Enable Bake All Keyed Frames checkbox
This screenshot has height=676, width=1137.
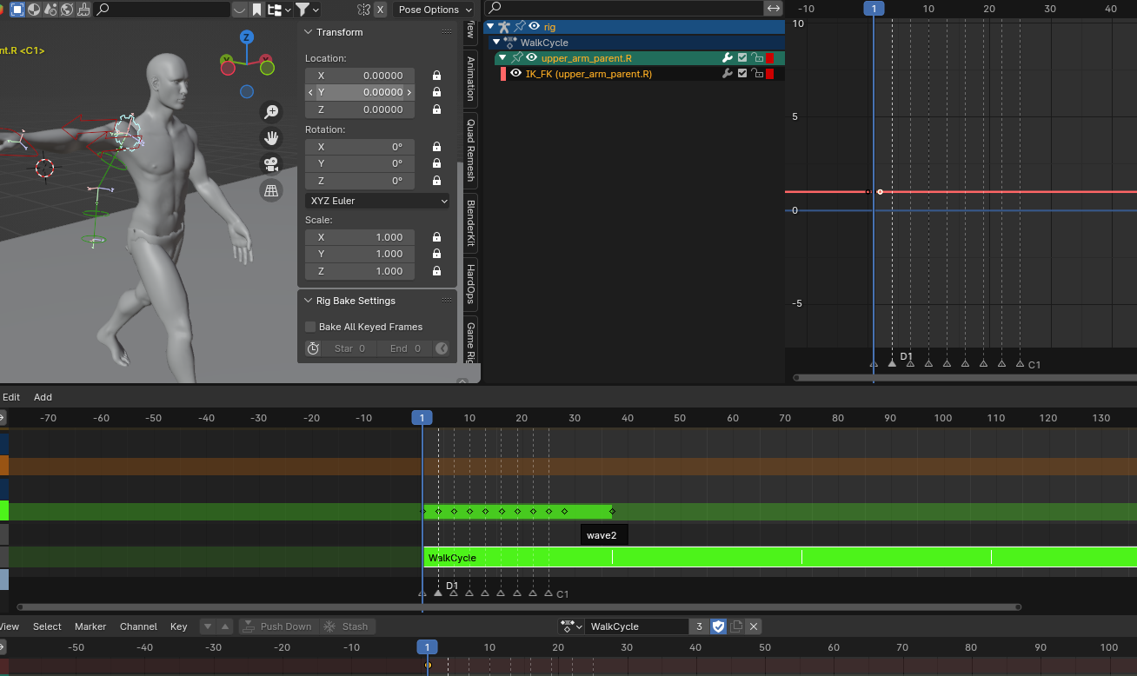coord(310,327)
